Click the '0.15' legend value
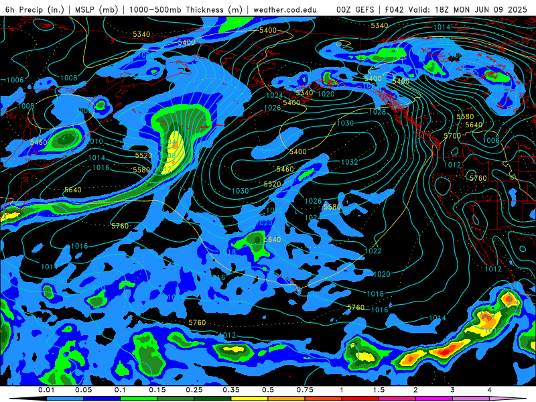 (x=157, y=390)
